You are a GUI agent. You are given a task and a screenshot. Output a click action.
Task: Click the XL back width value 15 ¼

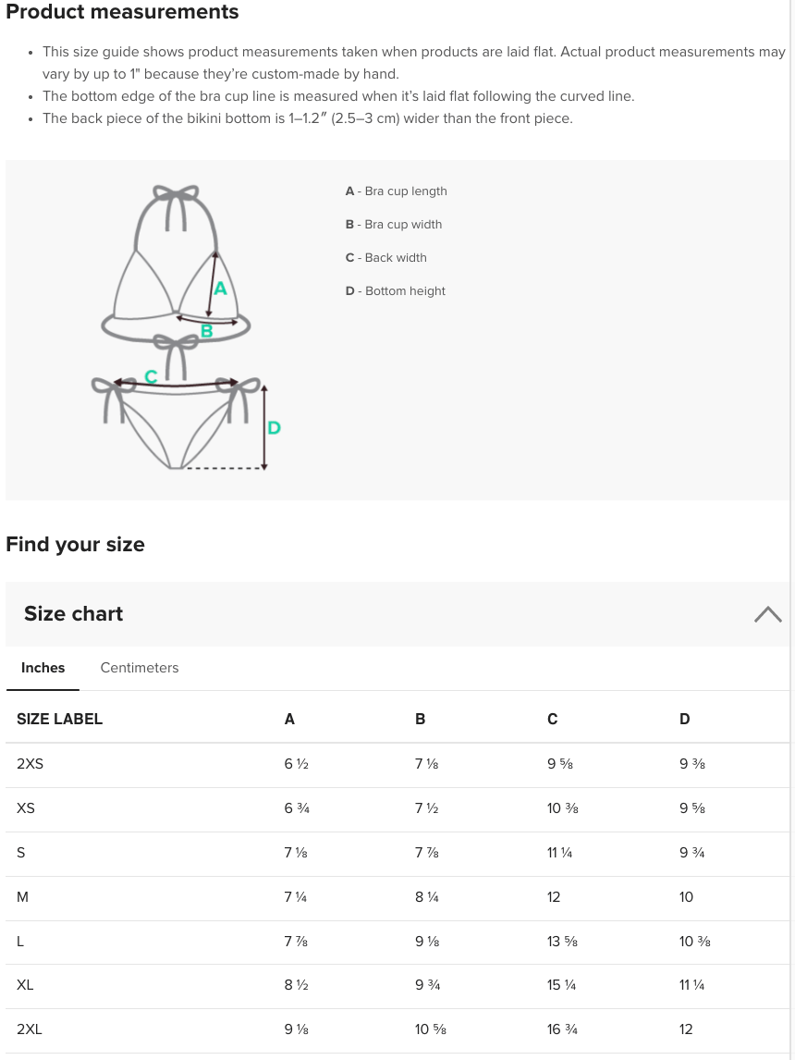coord(561,985)
